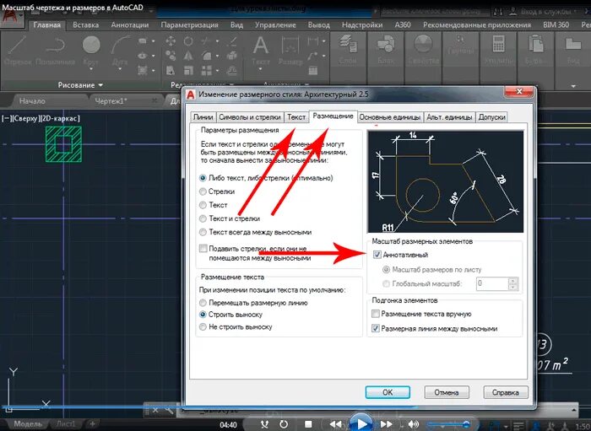Open the Properties (Свойства) panel button
Viewport: 591px width, 431px height.
point(423,49)
